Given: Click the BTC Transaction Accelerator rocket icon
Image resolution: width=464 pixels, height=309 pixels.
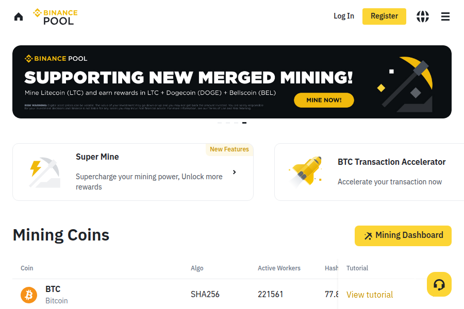Looking at the screenshot, I should coord(306,171).
